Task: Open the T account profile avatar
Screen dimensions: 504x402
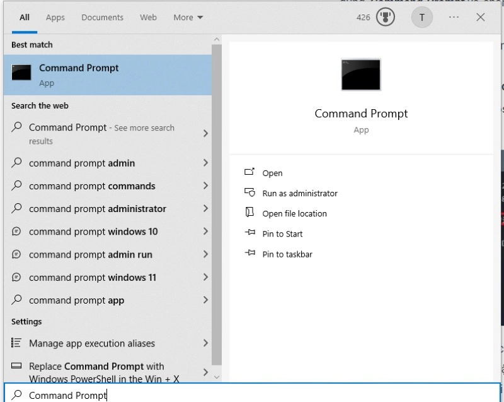Action: (421, 17)
